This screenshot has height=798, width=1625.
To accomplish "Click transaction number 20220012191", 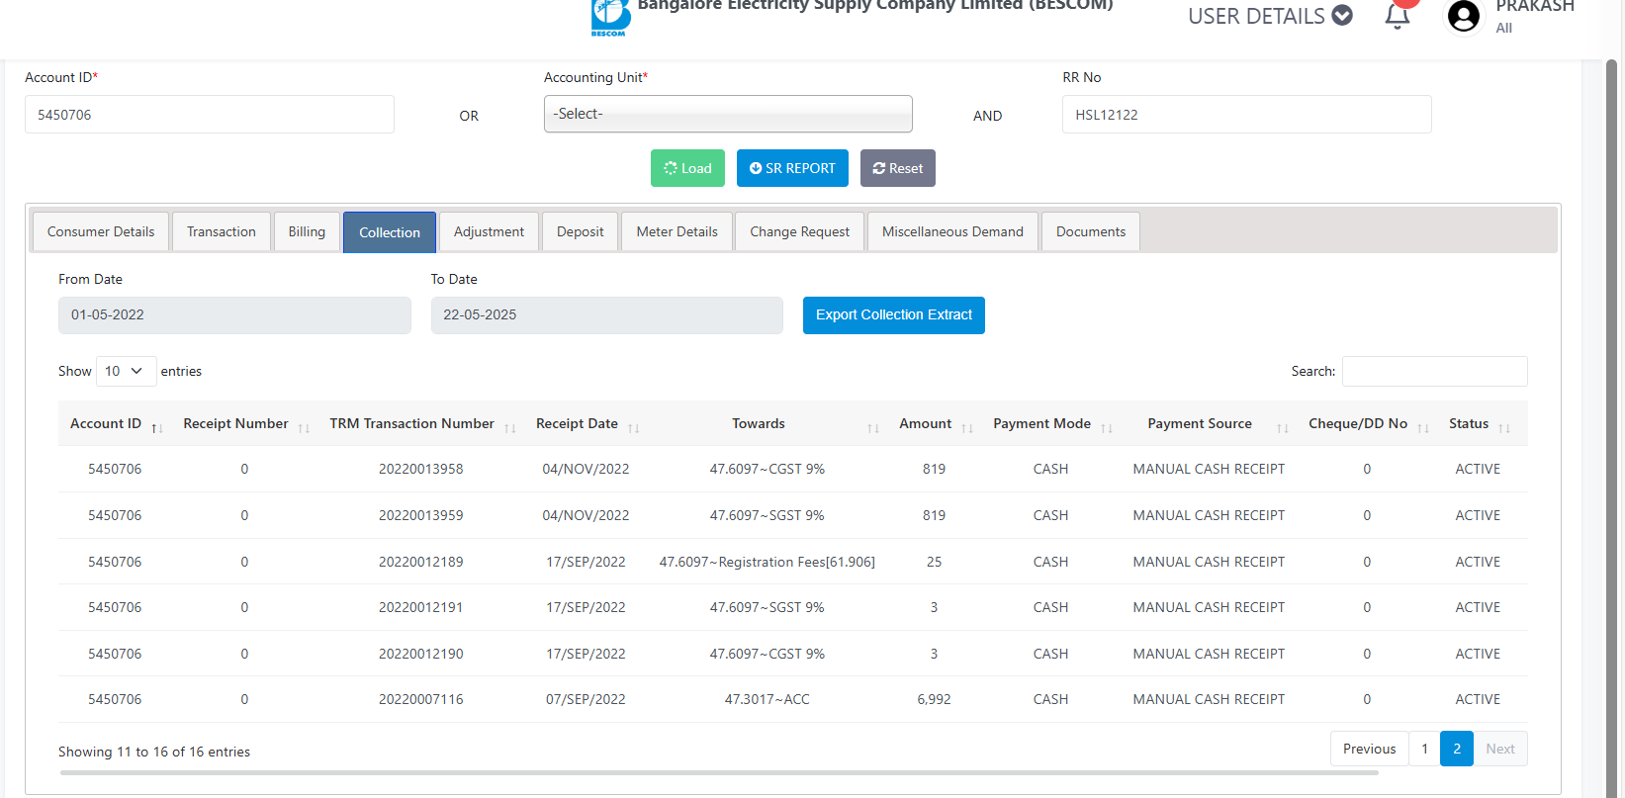I will tap(420, 607).
